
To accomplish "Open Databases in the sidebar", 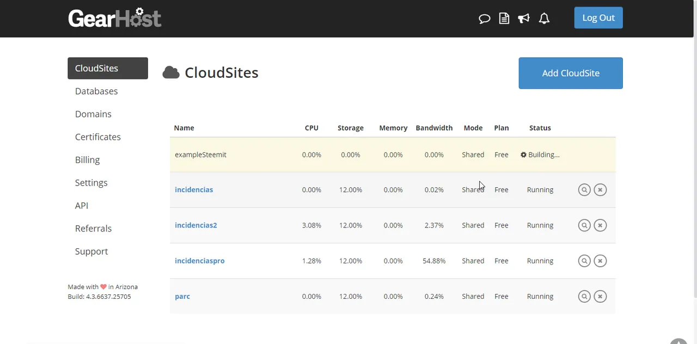I will point(96,91).
